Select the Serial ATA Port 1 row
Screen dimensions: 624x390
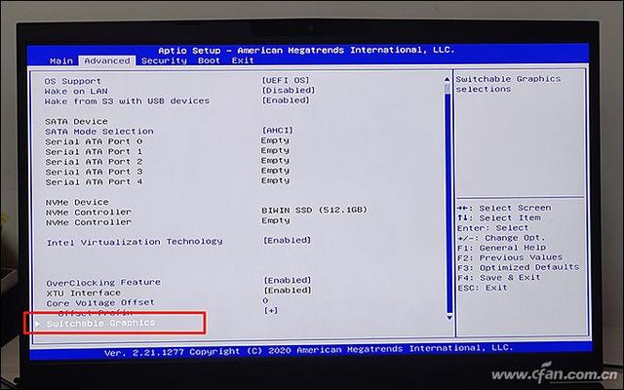167,151
